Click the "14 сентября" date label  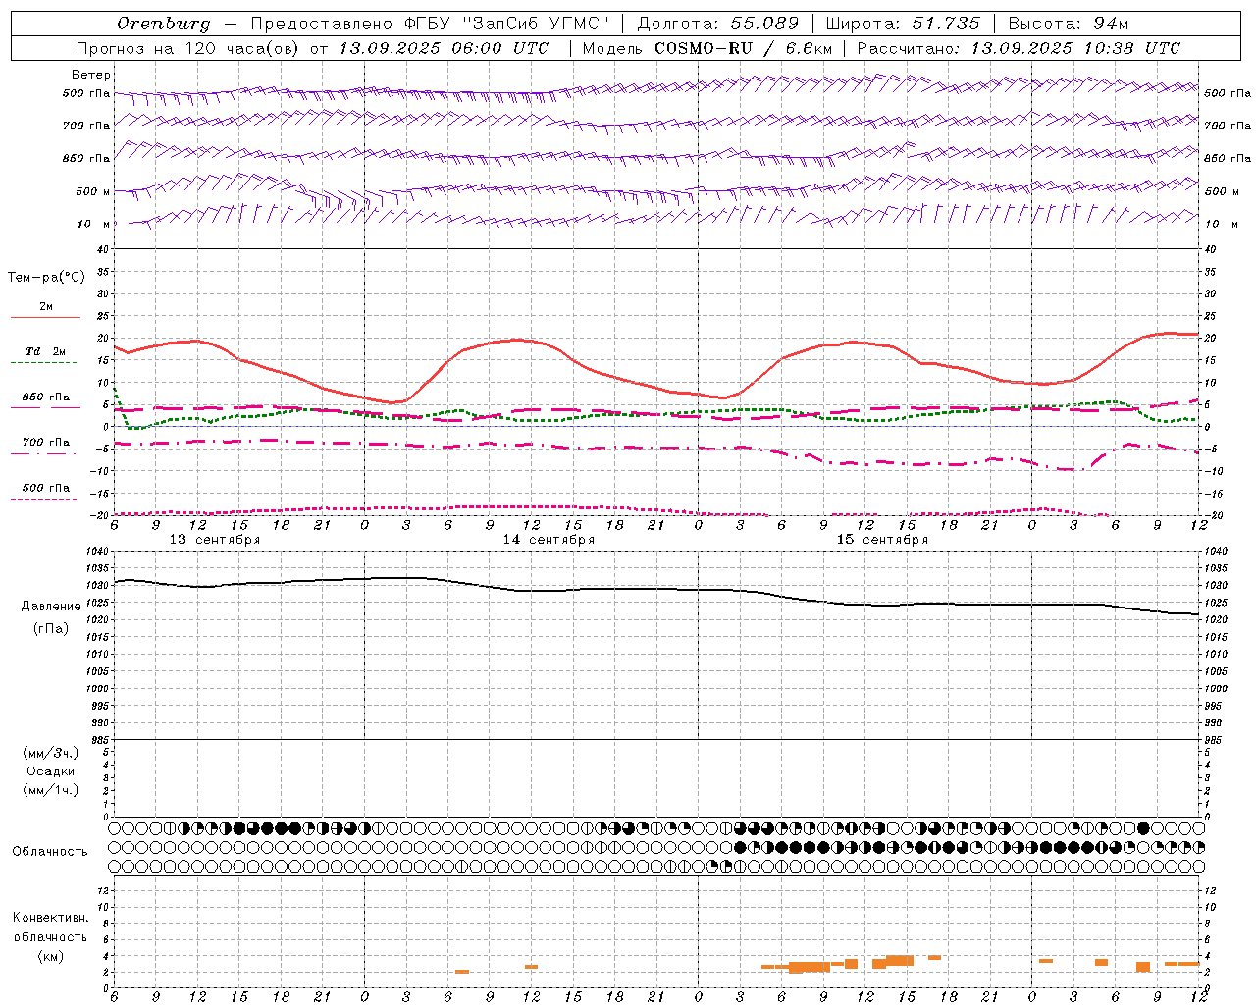[549, 540]
